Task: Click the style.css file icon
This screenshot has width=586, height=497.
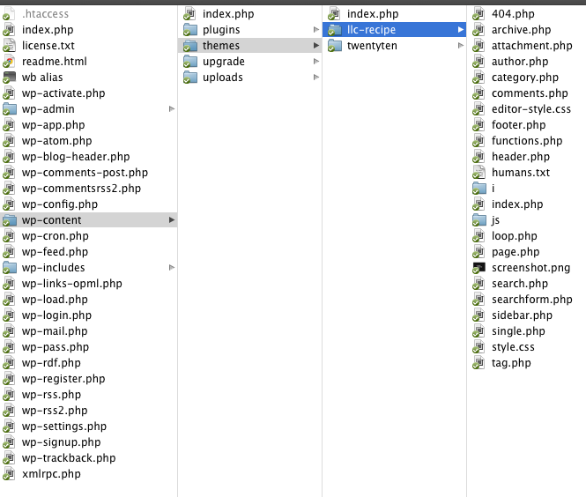Action: (x=478, y=347)
